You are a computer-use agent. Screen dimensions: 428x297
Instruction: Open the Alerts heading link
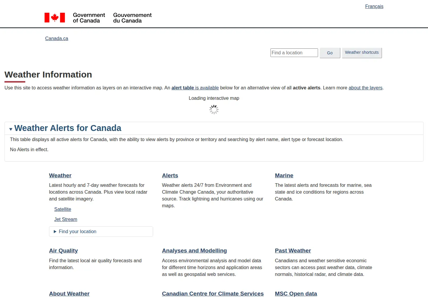[x=170, y=176]
